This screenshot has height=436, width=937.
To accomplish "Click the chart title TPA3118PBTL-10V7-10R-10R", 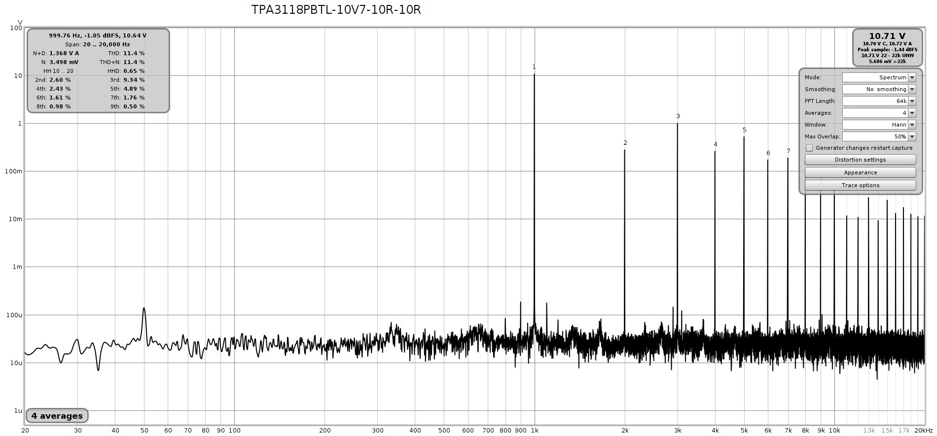I will click(x=336, y=10).
